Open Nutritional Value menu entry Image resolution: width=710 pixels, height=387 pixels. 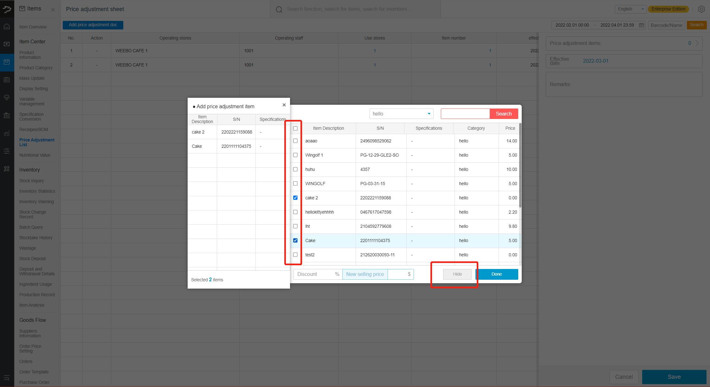(35, 155)
